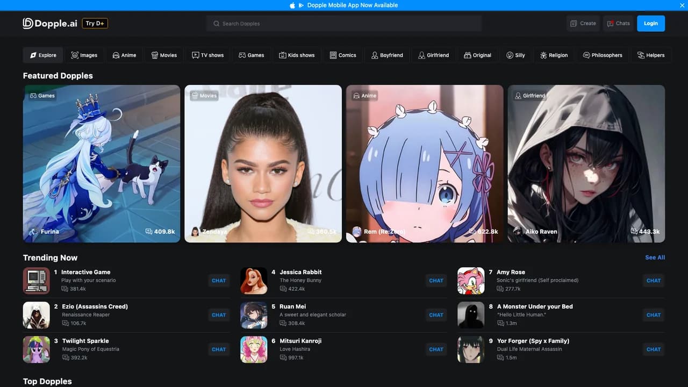This screenshot has height=387, width=688.
Task: Open Interactive Game avatar icon
Action: tap(37, 281)
